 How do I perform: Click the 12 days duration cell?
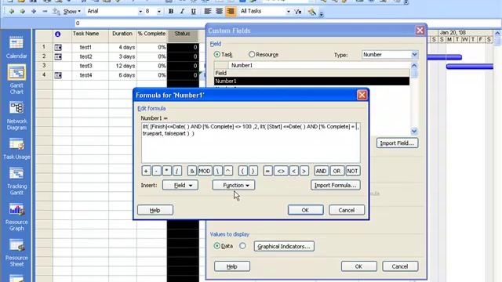pyautogui.click(x=122, y=66)
